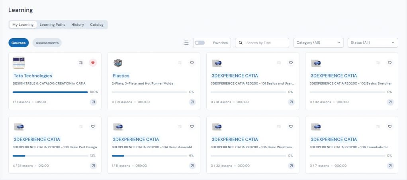Image resolution: width=407 pixels, height=180 pixels.
Task: Click the 13% progress bar on course 103
Action: click(50, 156)
